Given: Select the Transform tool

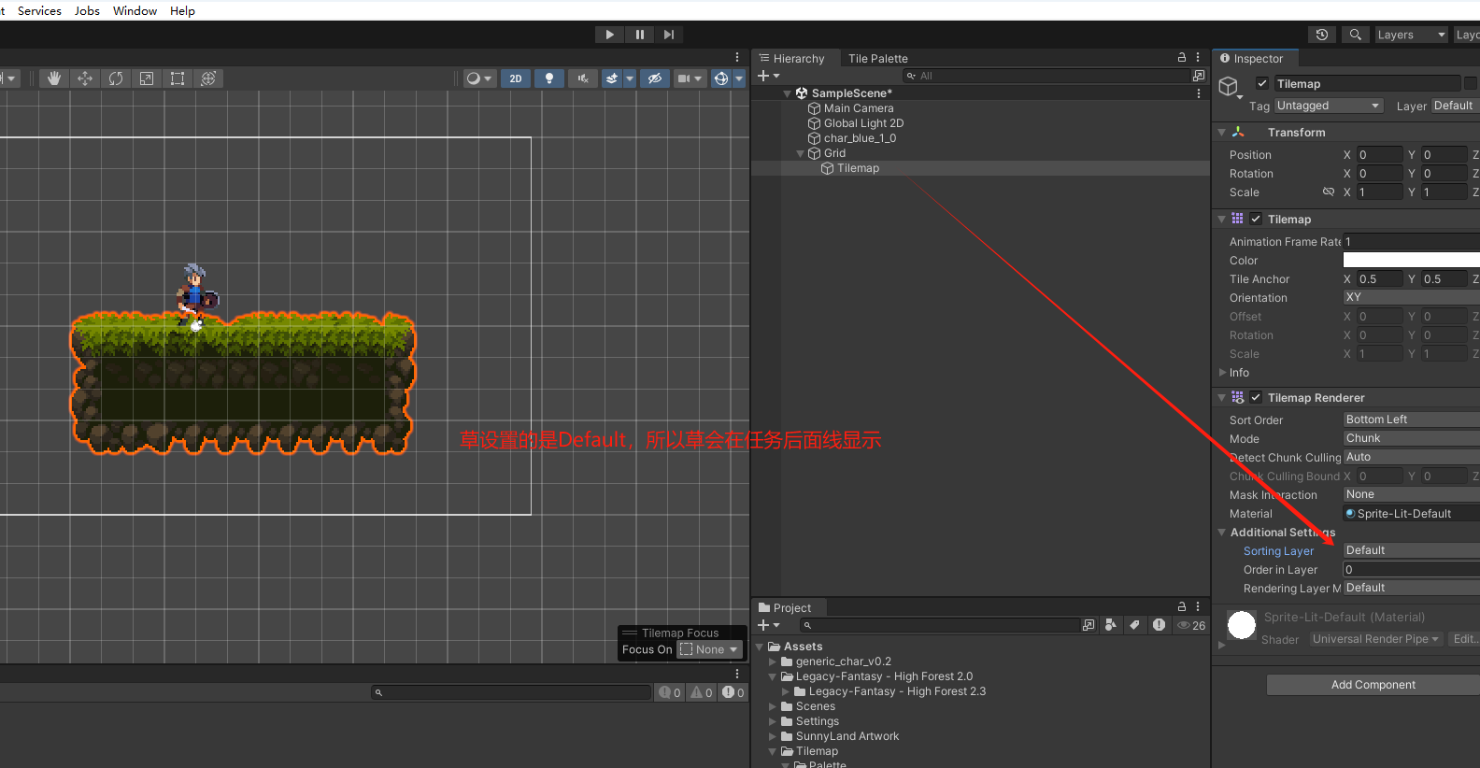Looking at the screenshot, I should click(x=208, y=78).
